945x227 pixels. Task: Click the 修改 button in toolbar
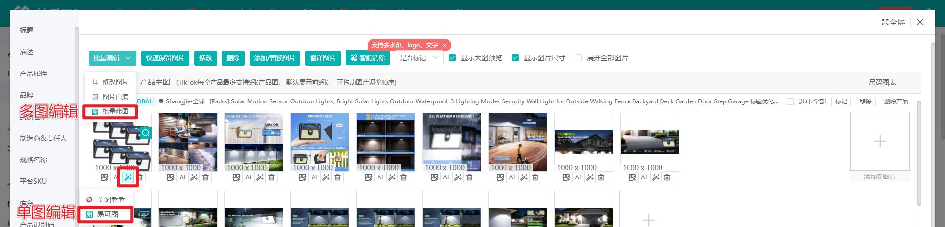pos(206,58)
